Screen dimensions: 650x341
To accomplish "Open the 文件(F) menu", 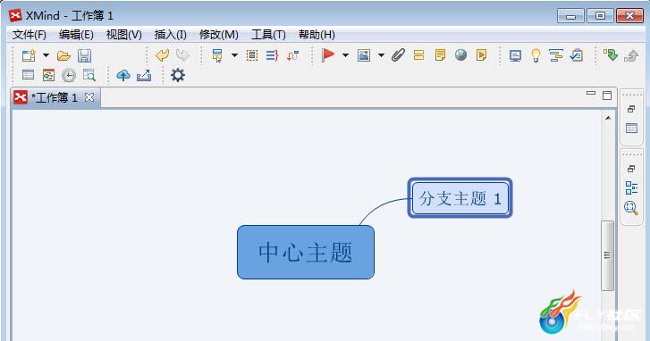I will coord(29,35).
